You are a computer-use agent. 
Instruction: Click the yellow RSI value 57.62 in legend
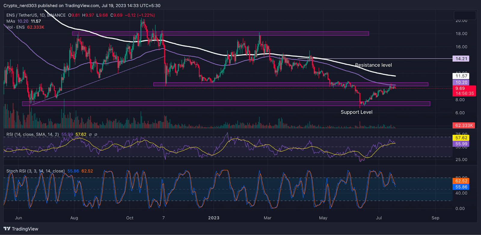[81, 134]
